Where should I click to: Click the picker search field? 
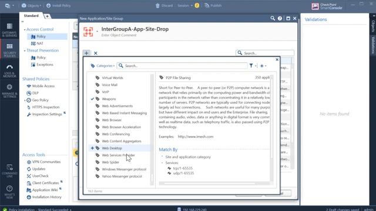pos(182,66)
